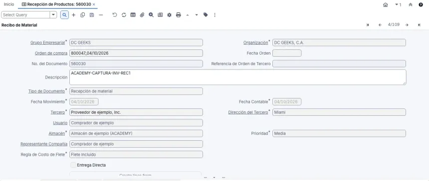Image resolution: width=429 pixels, height=181 pixels.
Task: Toggle the Entrega Directa checkbox
Action: [x=73, y=165]
